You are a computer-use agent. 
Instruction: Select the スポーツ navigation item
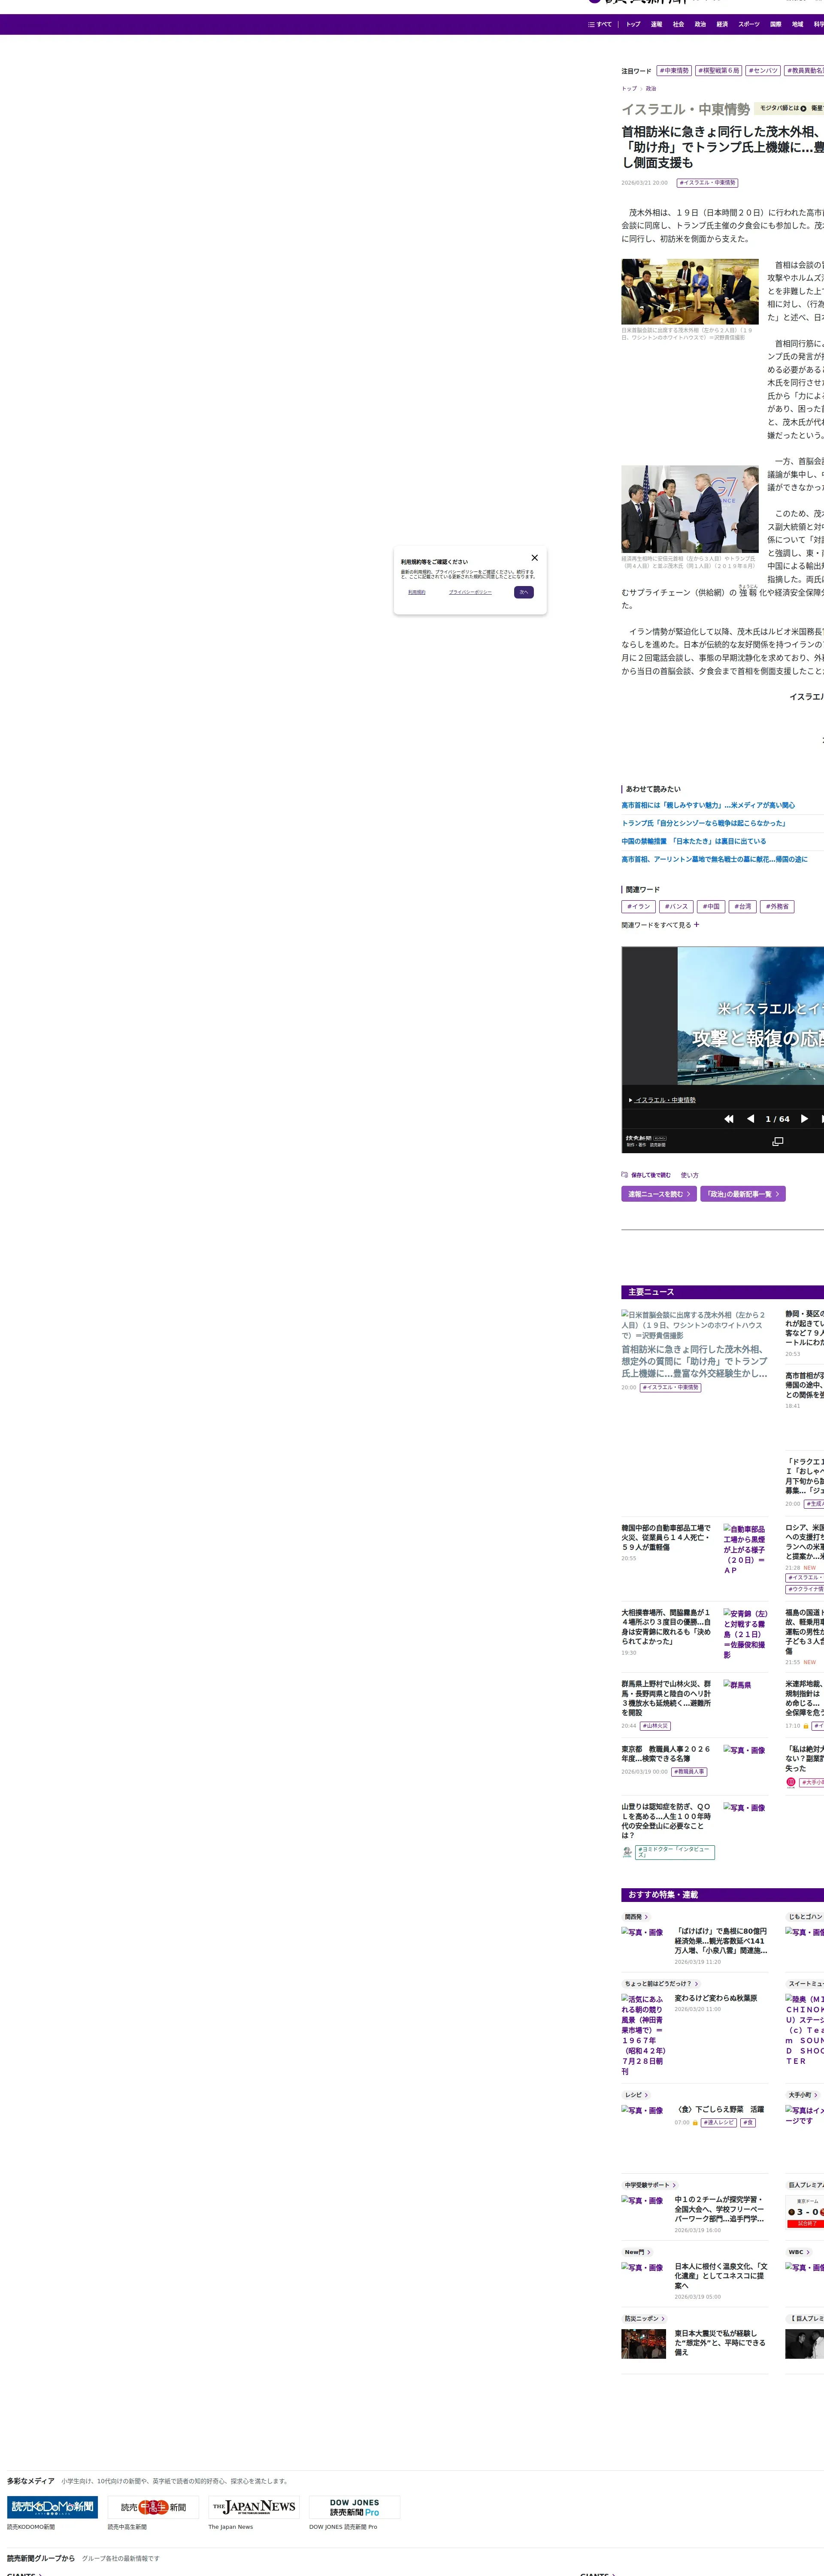point(749,24)
